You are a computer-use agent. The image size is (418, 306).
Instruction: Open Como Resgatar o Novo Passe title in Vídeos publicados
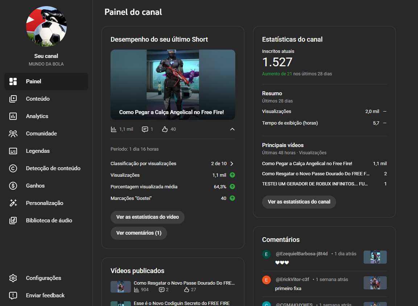[184, 283]
